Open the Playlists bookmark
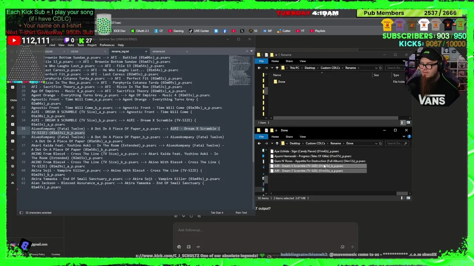The image size is (474, 266). tap(317, 31)
